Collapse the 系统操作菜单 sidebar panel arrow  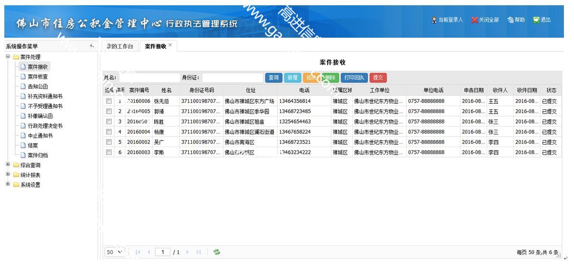pos(92,46)
